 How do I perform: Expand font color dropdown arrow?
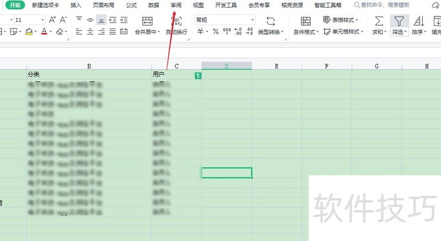coord(51,32)
